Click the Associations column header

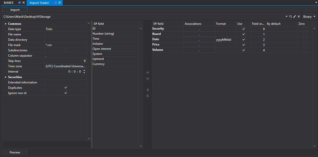tap(199, 24)
